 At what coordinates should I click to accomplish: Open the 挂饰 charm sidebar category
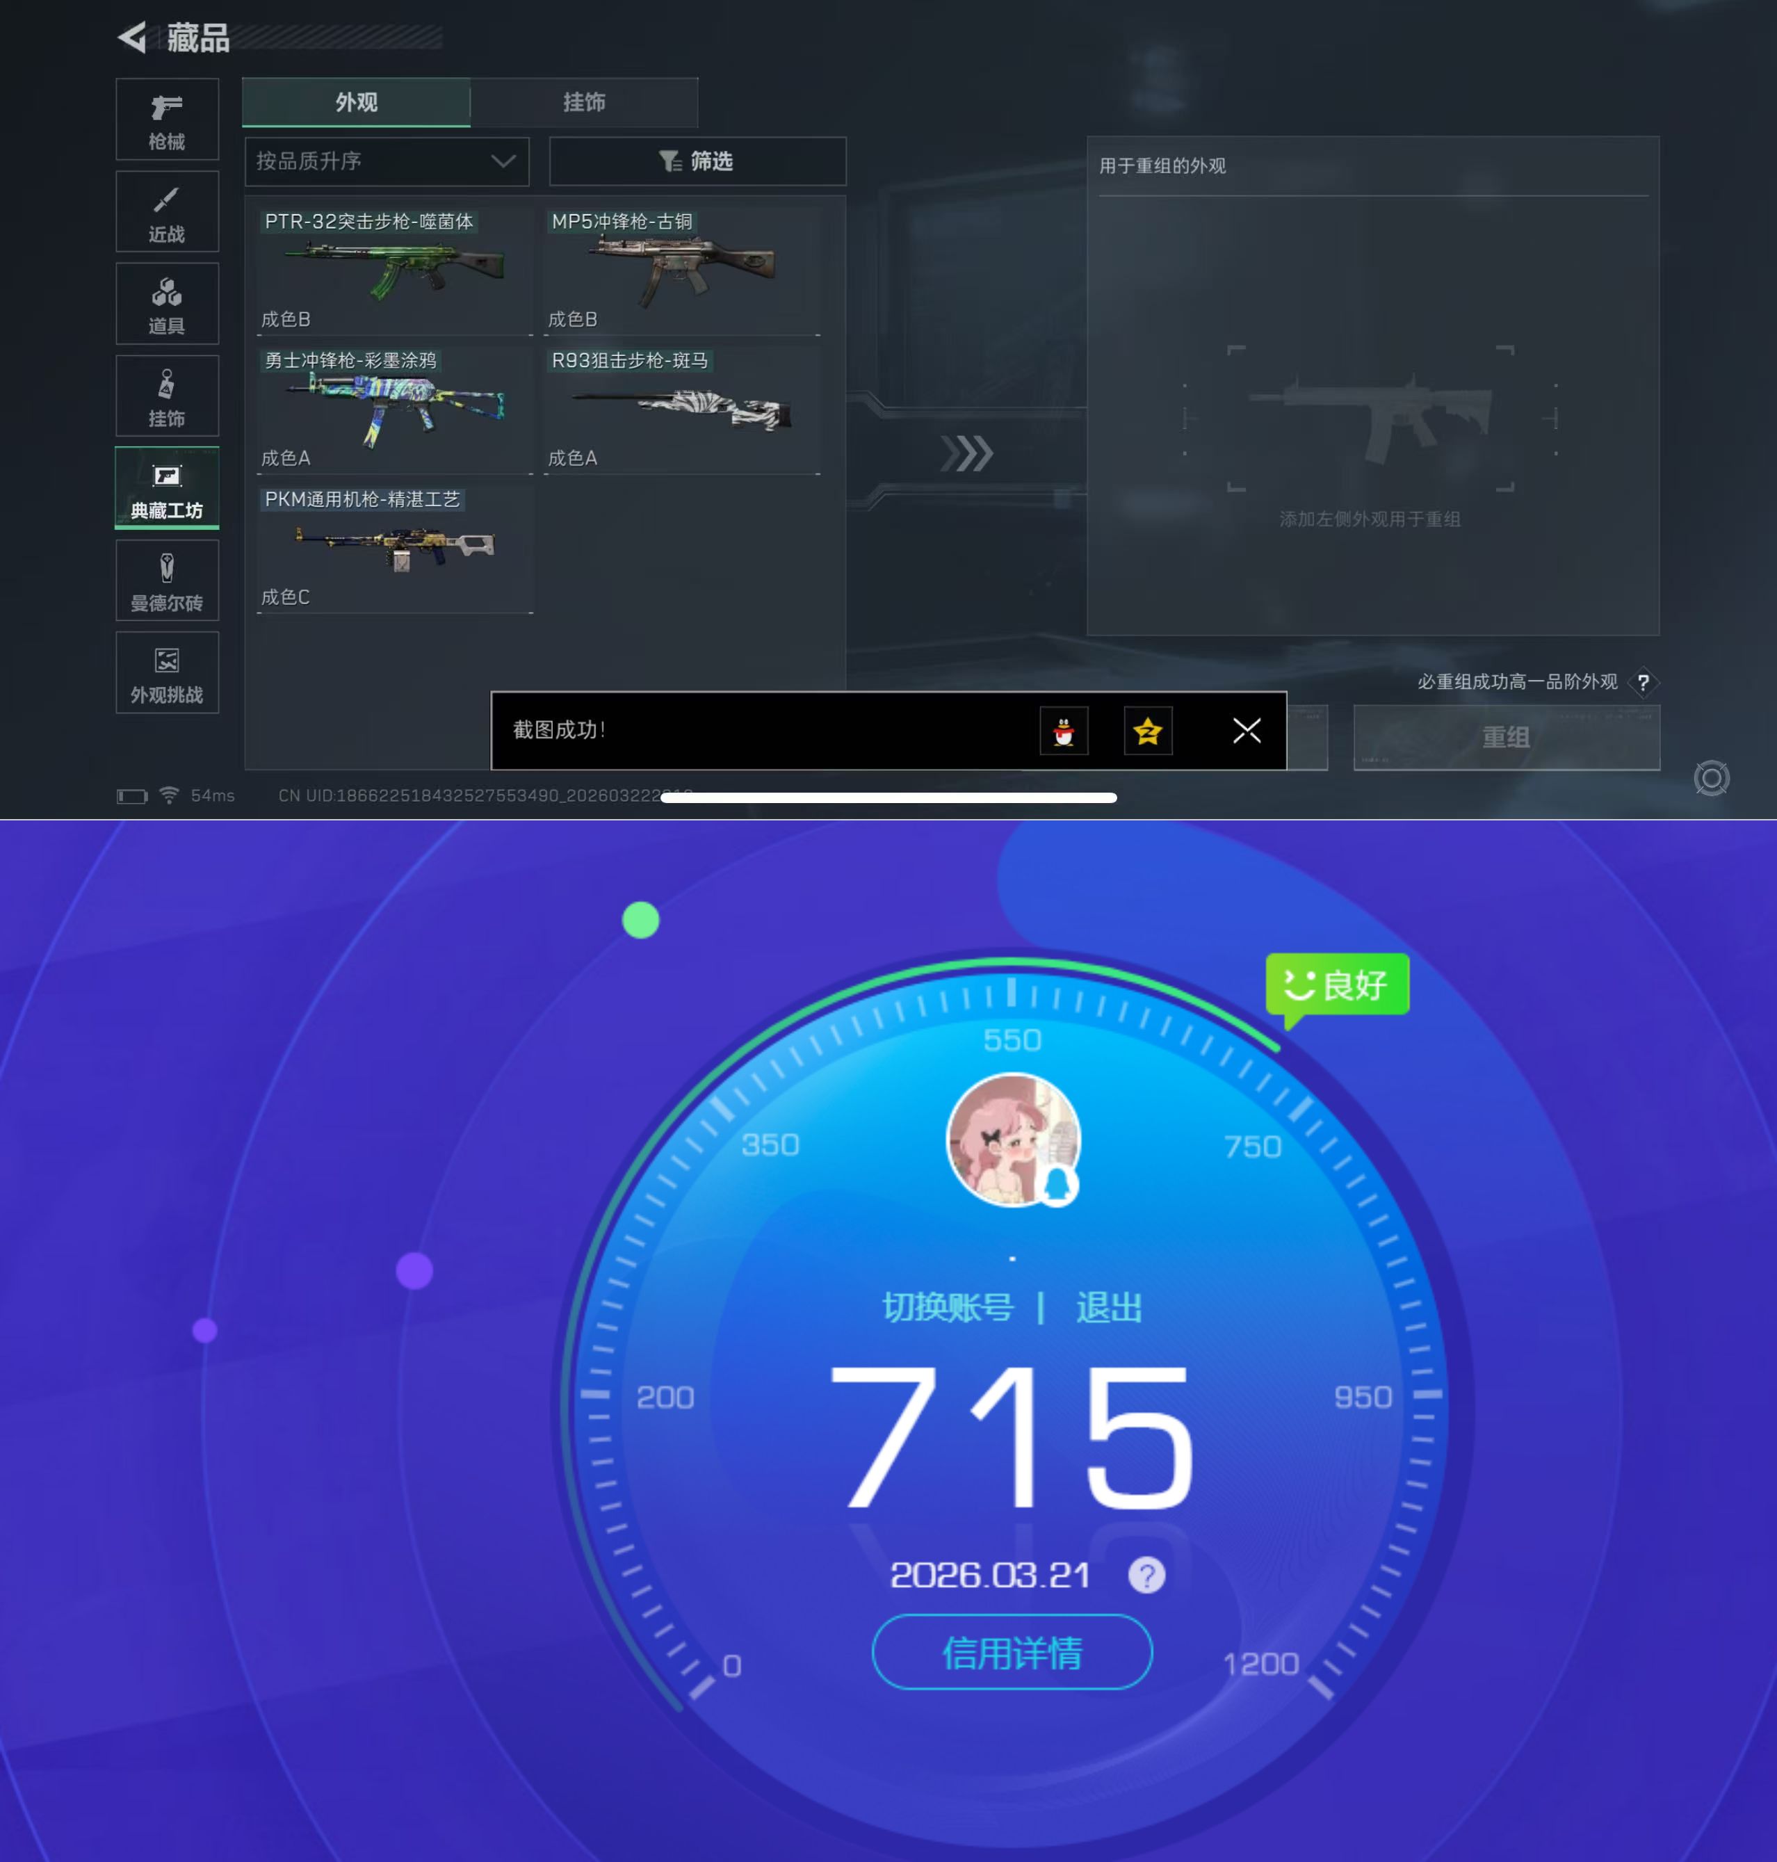[x=167, y=396]
